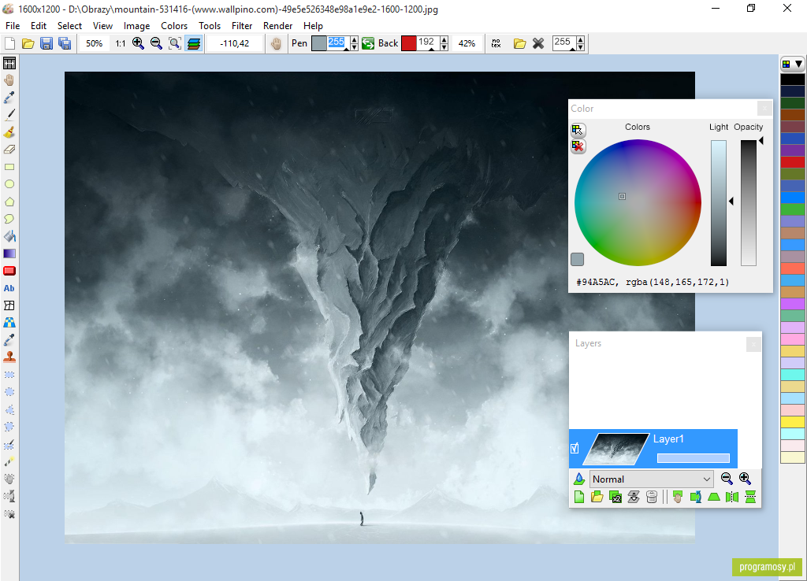Delete layer with trash icon
This screenshot has height=581, width=807.
coord(652,497)
